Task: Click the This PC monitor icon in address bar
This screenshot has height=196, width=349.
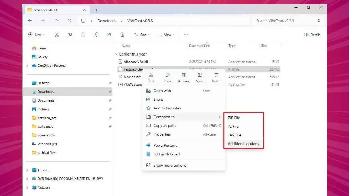Action: coord(83,21)
